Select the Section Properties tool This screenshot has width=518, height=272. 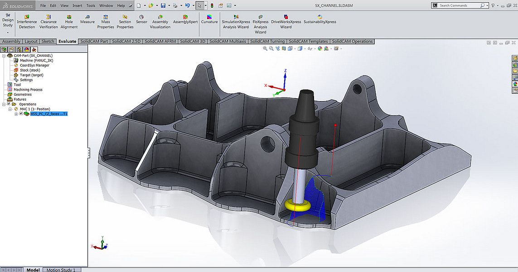(125, 21)
